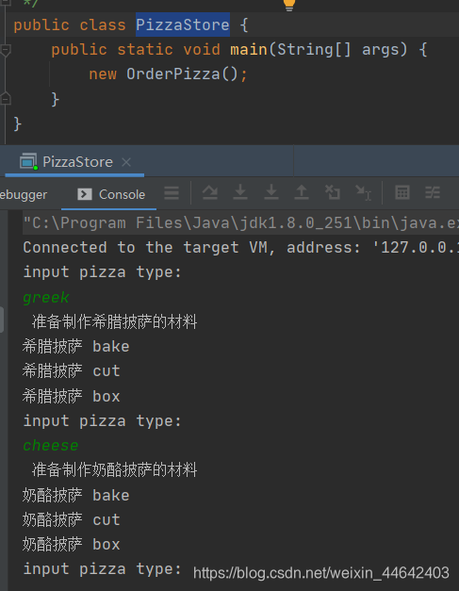Open the Console tab
Screen dimensions: 459x591
[110, 194]
